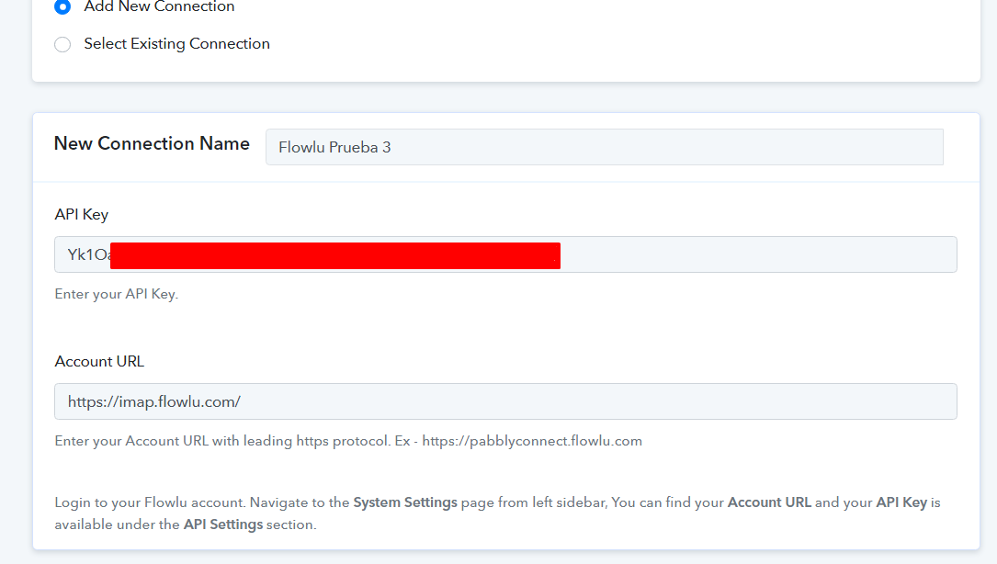Click bold 'Account URL' in the instructions

tap(768, 502)
